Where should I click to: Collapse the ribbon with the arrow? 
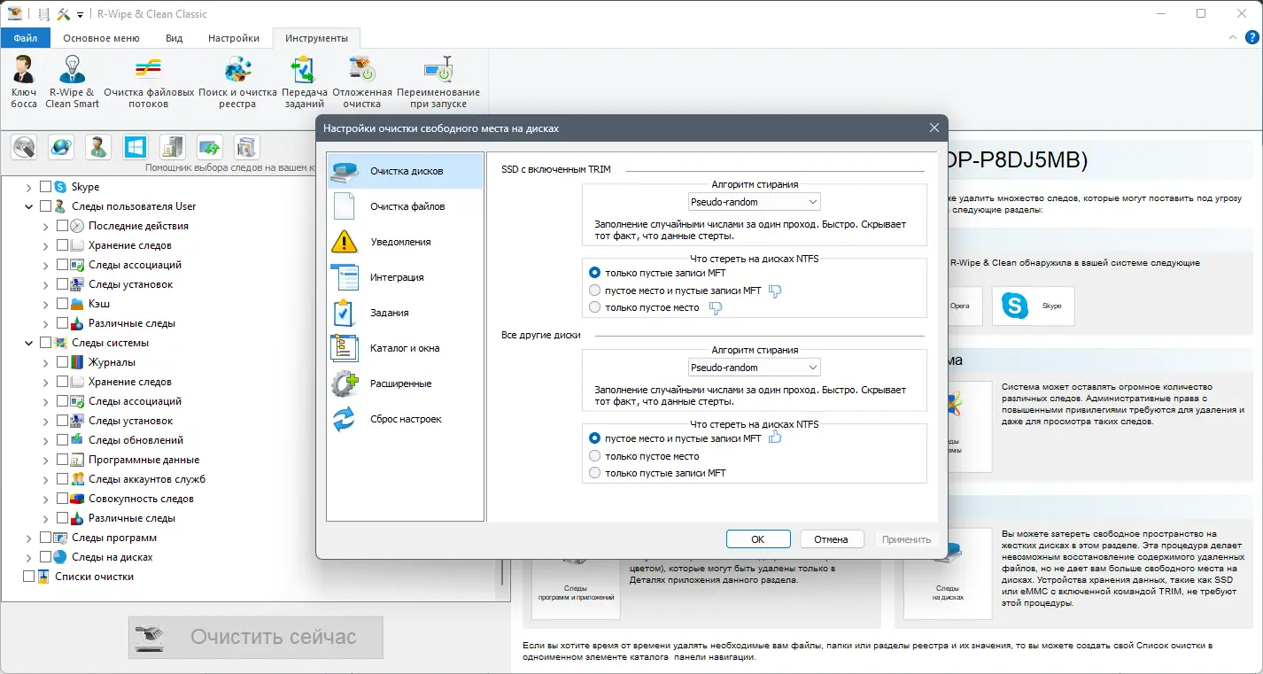(1233, 38)
